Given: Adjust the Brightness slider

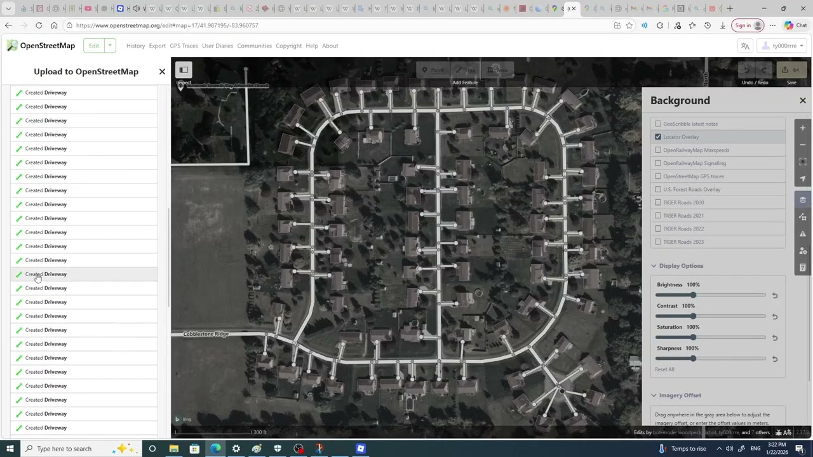Looking at the screenshot, I should [710, 295].
